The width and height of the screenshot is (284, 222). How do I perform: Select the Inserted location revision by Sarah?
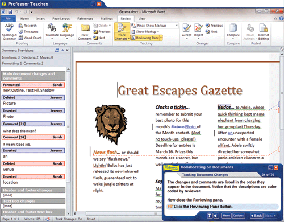point(33,176)
